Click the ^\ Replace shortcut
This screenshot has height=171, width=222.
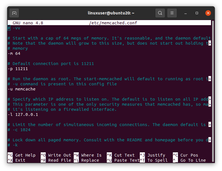pyautogui.click(x=86, y=160)
